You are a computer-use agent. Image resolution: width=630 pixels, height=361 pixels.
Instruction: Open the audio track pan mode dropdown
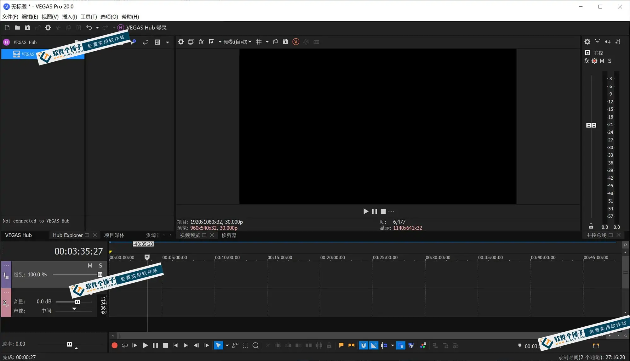coord(74,309)
